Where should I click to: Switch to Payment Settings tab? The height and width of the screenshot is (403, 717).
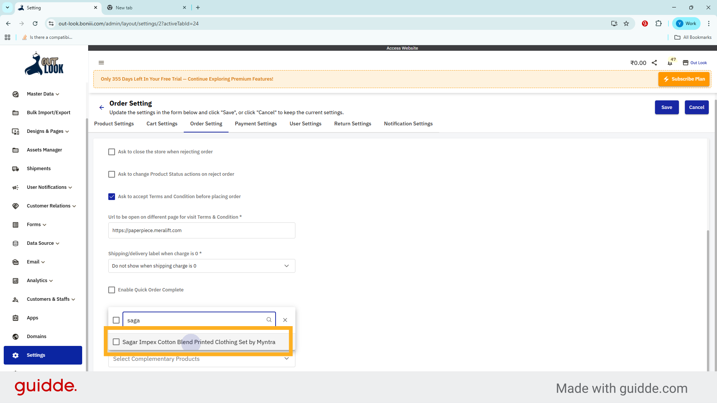[x=256, y=124]
